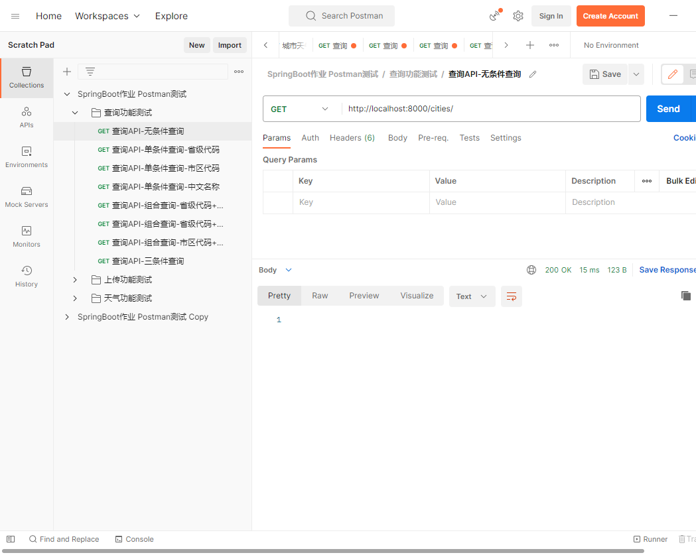The image size is (696, 555).
Task: Open a new request tab with plus
Action: click(530, 45)
